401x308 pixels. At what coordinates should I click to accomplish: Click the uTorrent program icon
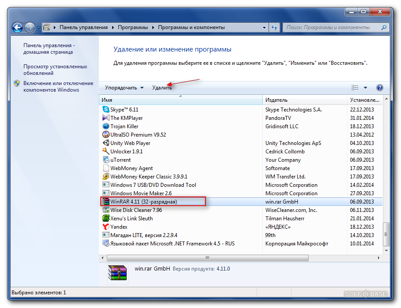pyautogui.click(x=106, y=160)
